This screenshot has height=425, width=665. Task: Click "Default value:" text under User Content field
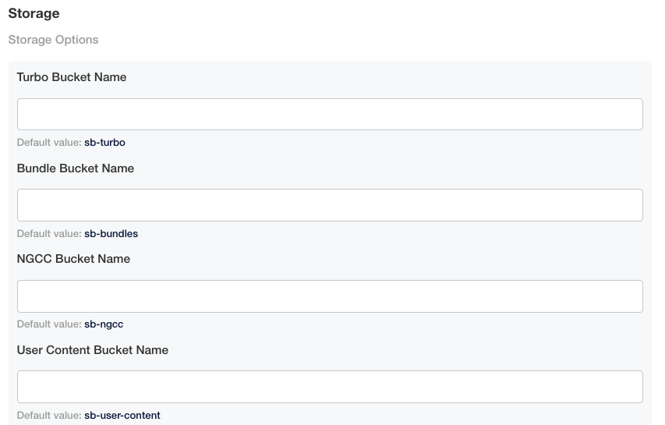pos(49,416)
